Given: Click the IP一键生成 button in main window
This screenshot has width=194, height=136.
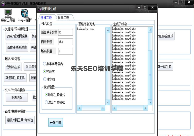Looking at the screenshot, I should (x=165, y=66).
